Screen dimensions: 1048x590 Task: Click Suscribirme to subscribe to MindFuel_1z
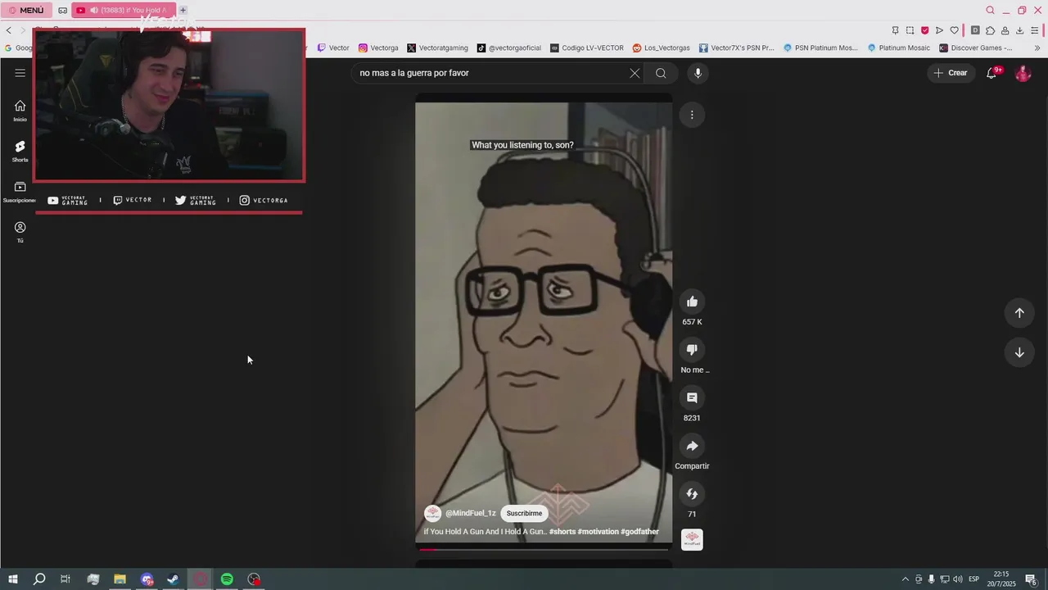pyautogui.click(x=524, y=513)
